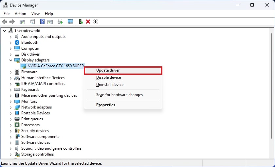Click the Enable device toolbar icon
The height and width of the screenshot is (167, 275).
pyautogui.click(x=81, y=22)
